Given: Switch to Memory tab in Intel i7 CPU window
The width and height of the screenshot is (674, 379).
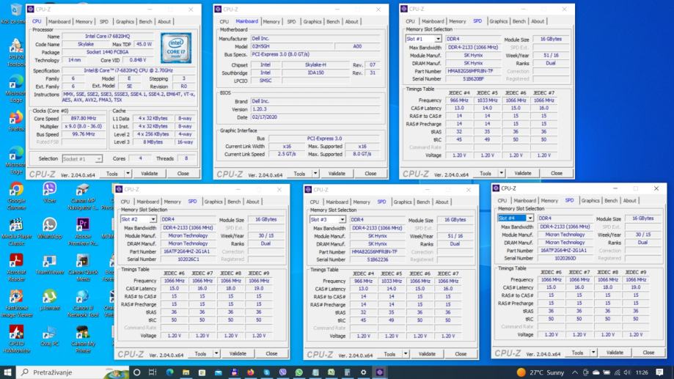Looking at the screenshot, I should tap(84, 21).
